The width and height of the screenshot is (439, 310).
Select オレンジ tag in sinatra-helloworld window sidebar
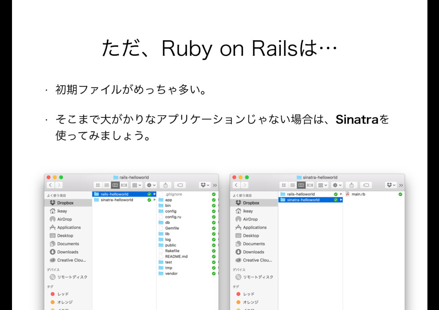click(x=254, y=302)
